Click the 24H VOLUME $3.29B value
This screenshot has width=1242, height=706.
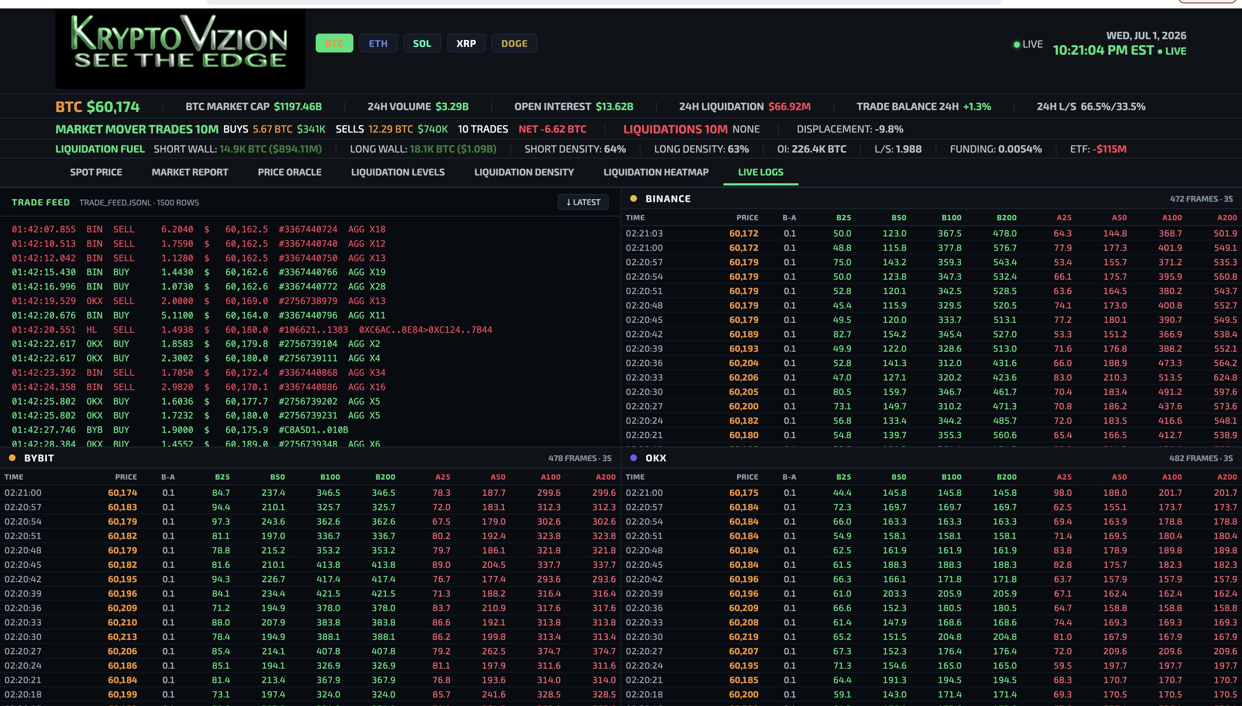(452, 107)
